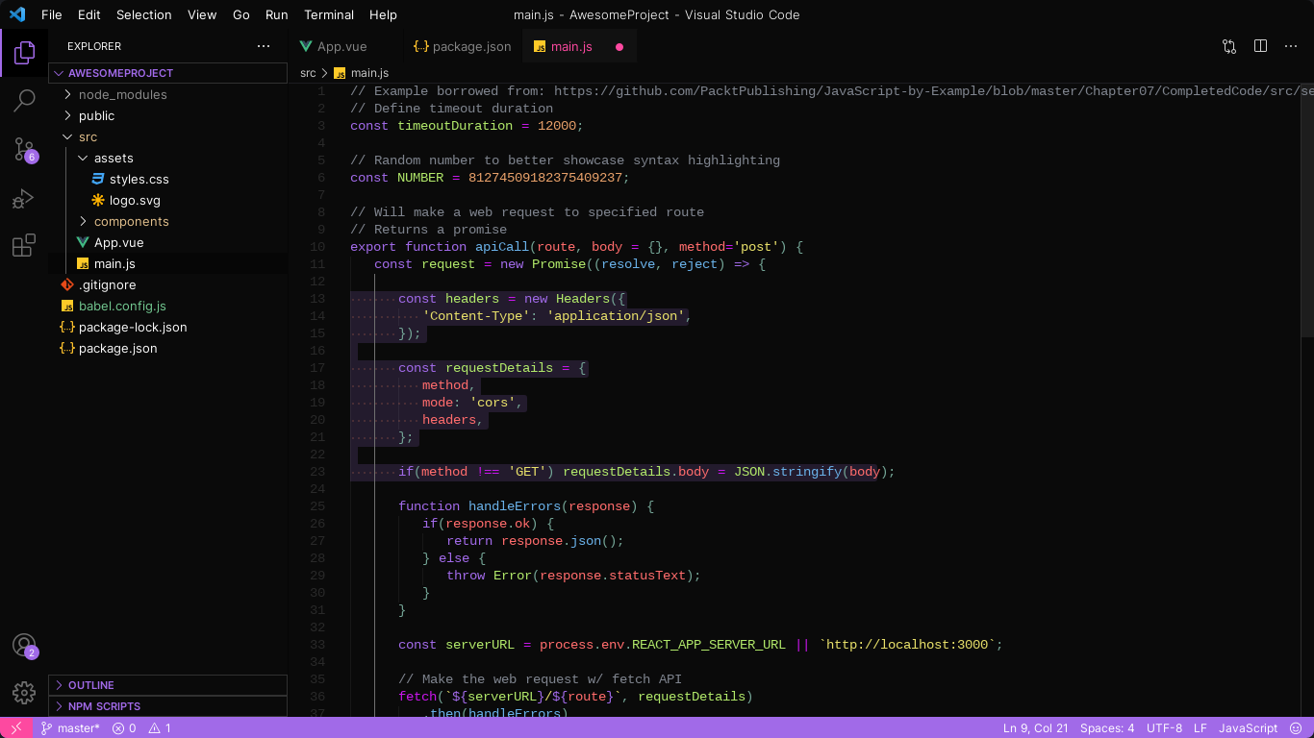Open the editor More Actions ellipsis
The width and height of the screenshot is (1314, 738).
(x=1291, y=46)
